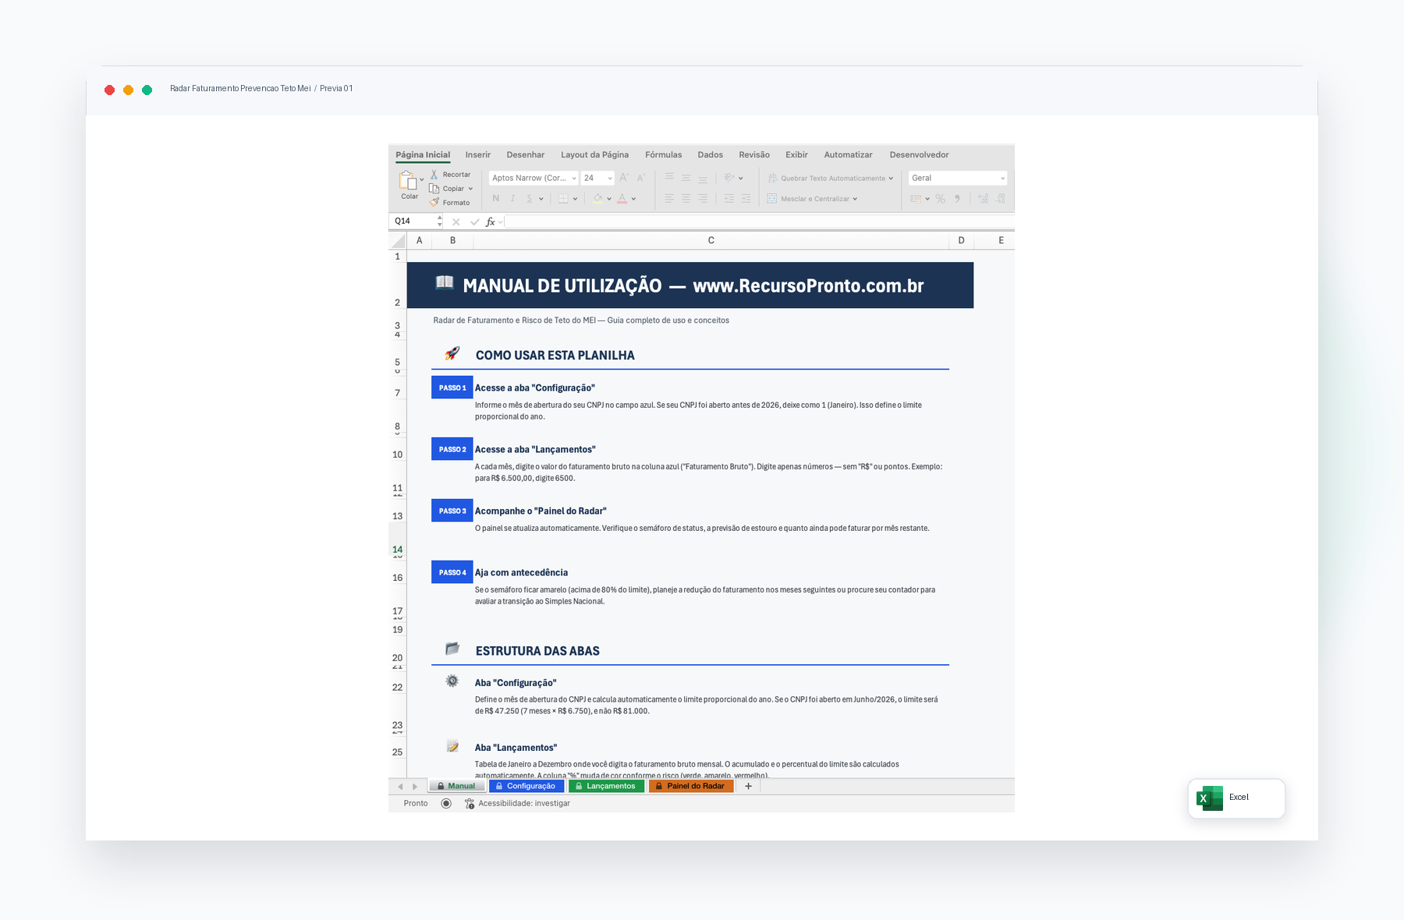Open the fill color dropdown arrow
The image size is (1404, 920).
pos(609,199)
